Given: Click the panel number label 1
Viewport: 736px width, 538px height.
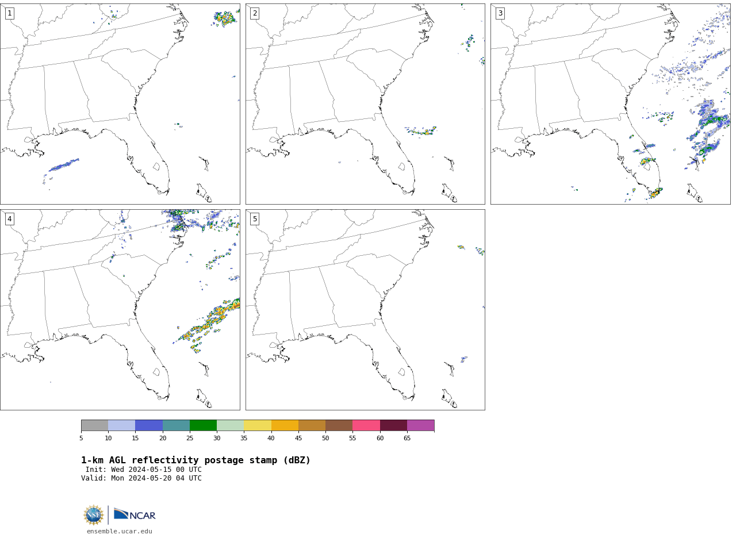Looking at the screenshot, I should click(10, 13).
